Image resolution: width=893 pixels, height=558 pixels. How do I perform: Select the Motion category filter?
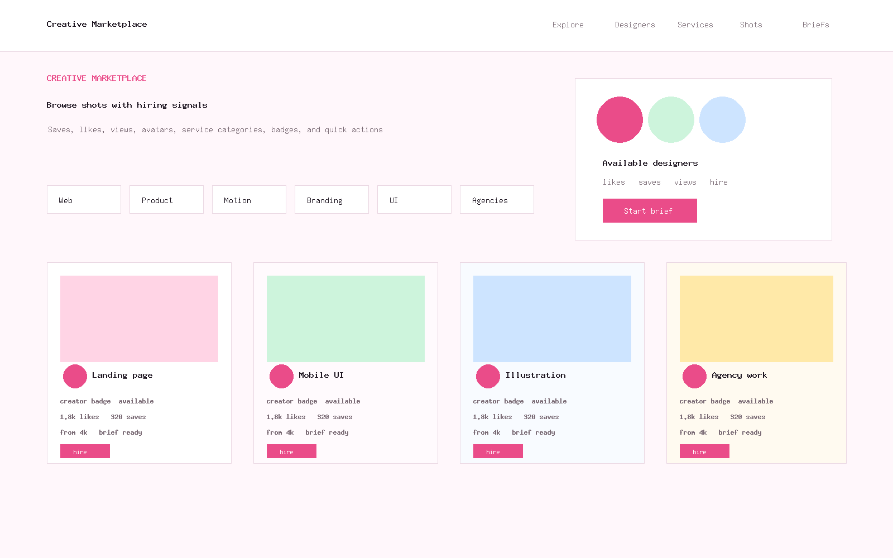[249, 200]
